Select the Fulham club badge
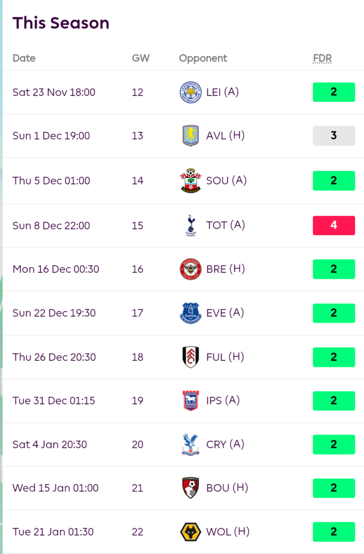The width and height of the screenshot is (364, 554). tap(190, 357)
